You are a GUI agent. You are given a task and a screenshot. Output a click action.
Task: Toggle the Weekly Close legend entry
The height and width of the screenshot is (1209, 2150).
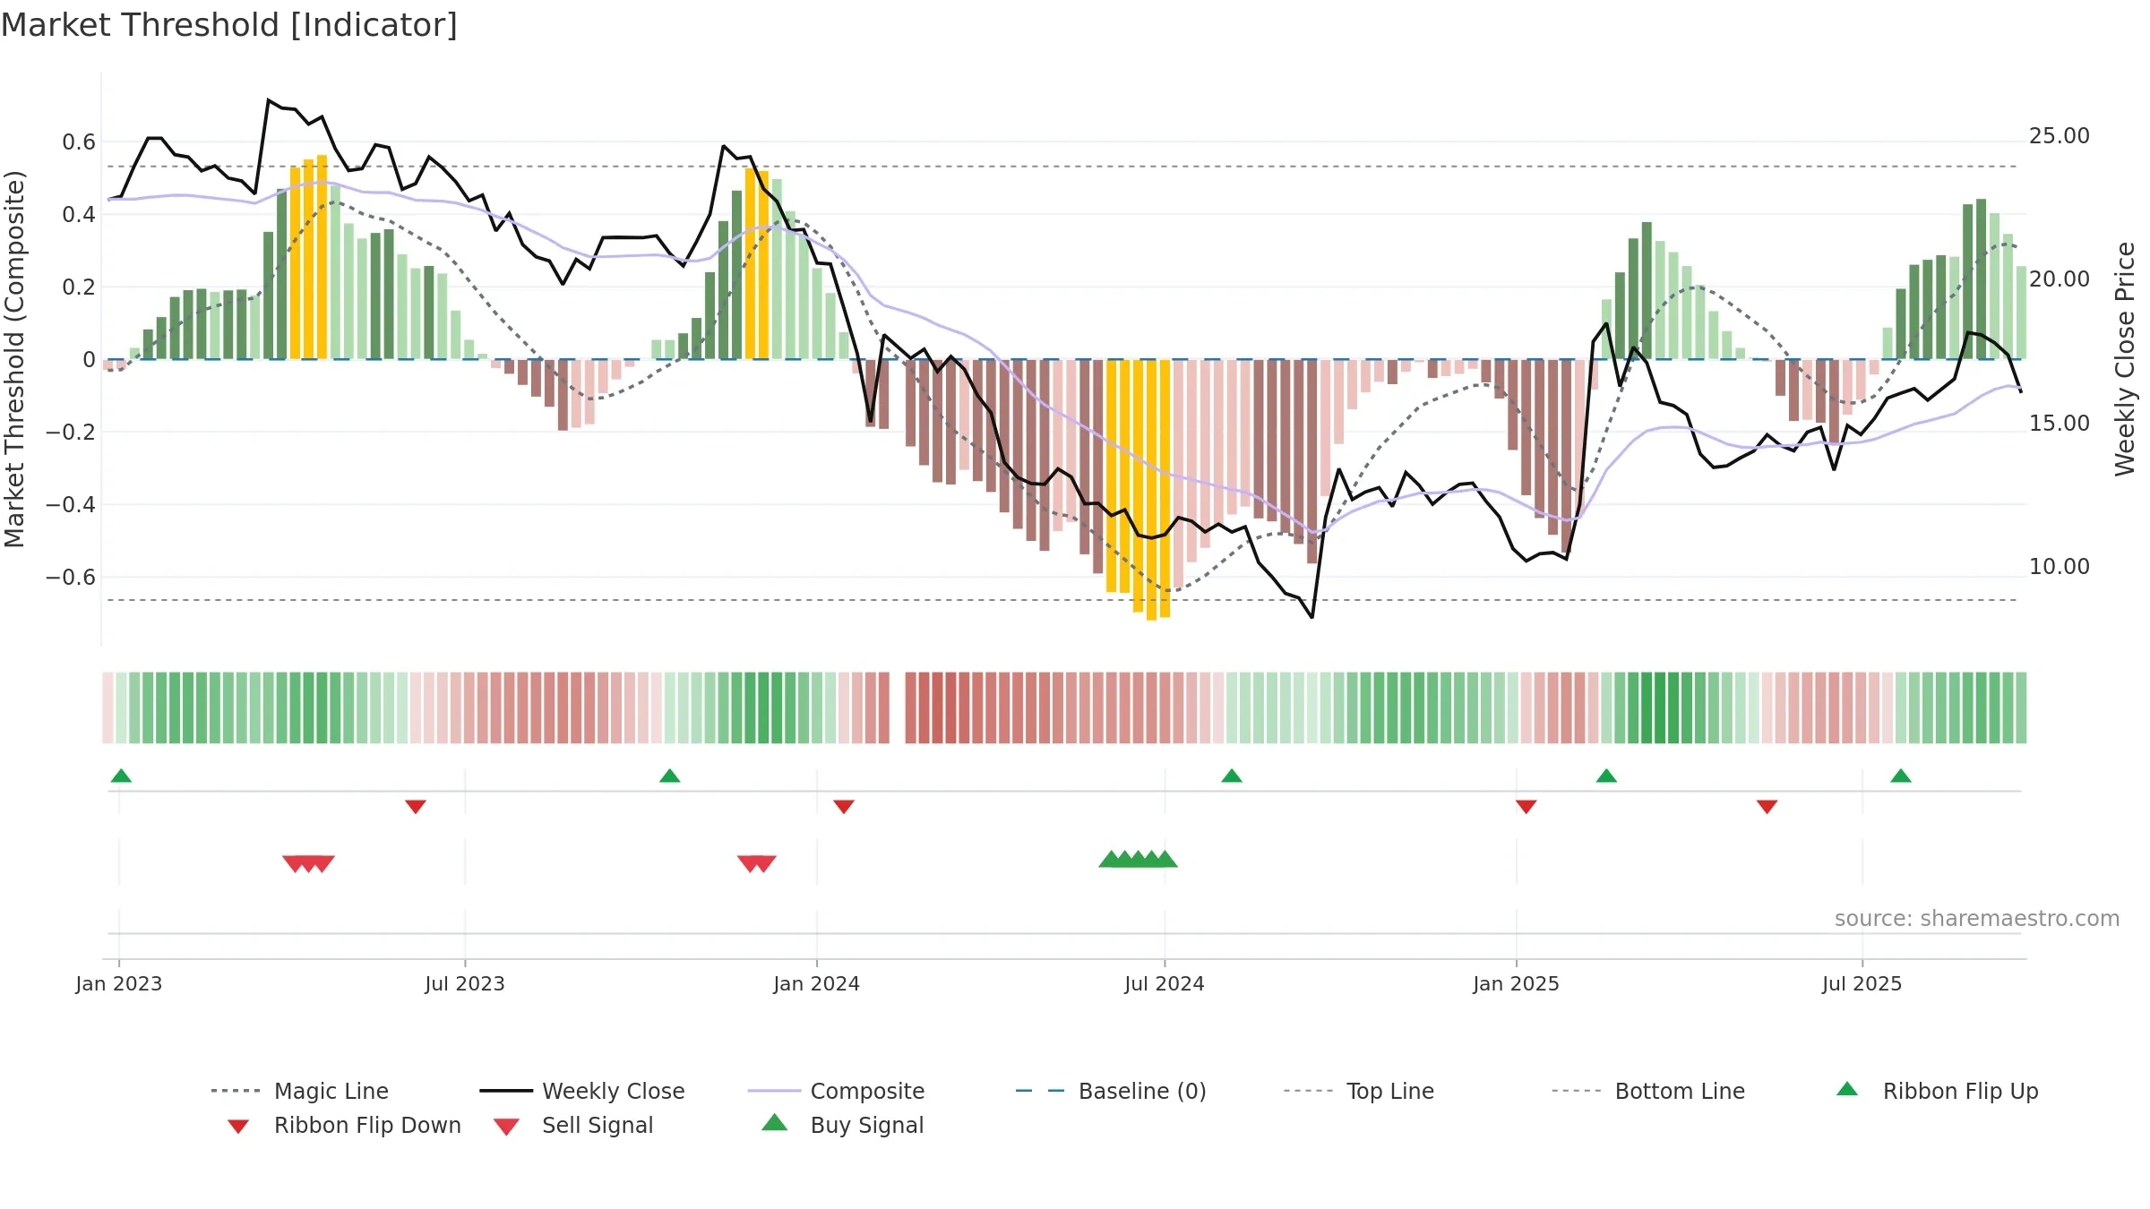[582, 1091]
